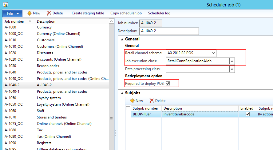Open the Scheduler log
This screenshot has width=273, height=150.
(159, 13)
